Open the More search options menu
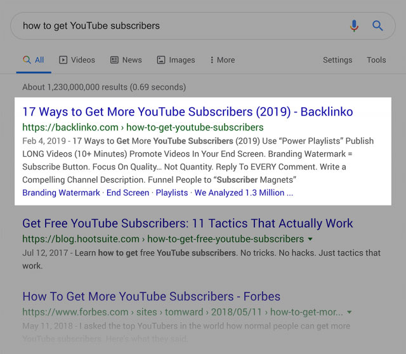This screenshot has height=354, width=406. pos(223,60)
